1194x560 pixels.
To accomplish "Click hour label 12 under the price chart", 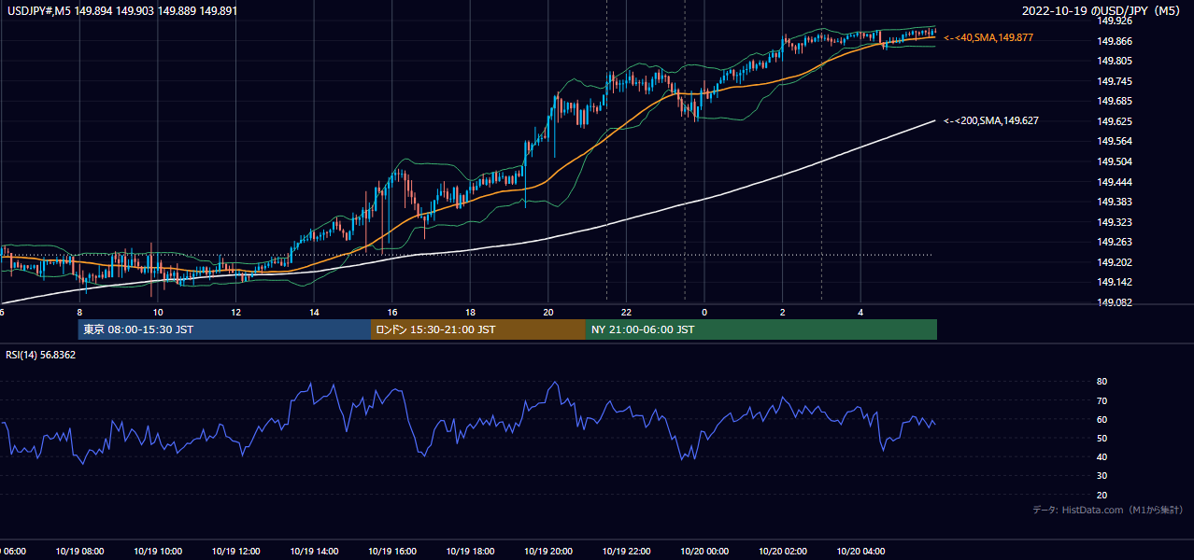I will click(235, 312).
